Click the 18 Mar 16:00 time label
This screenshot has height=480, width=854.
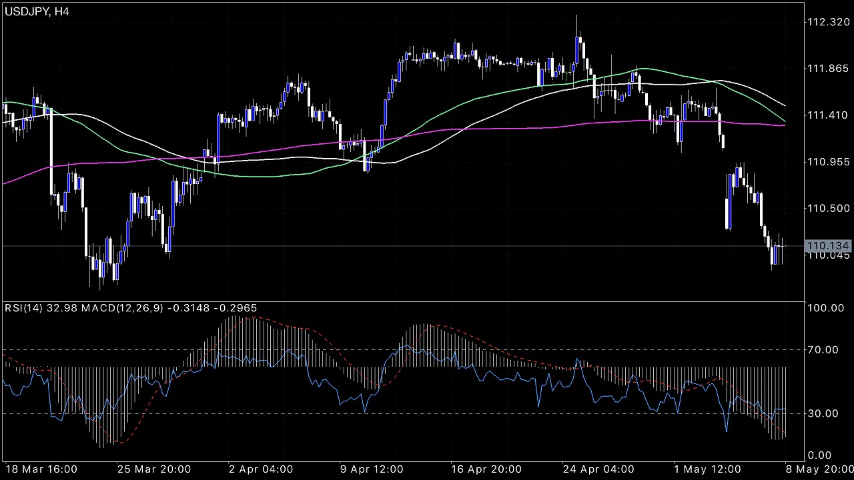pyautogui.click(x=41, y=469)
